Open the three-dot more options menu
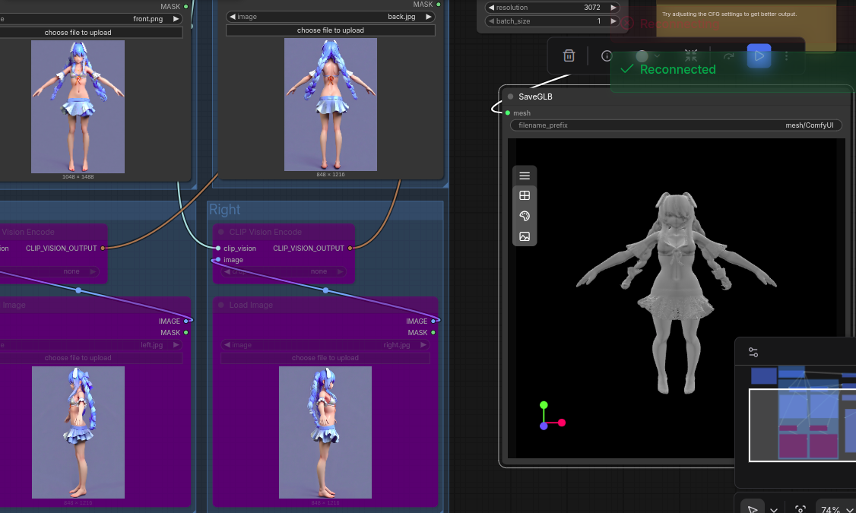The image size is (856, 513). (x=786, y=55)
